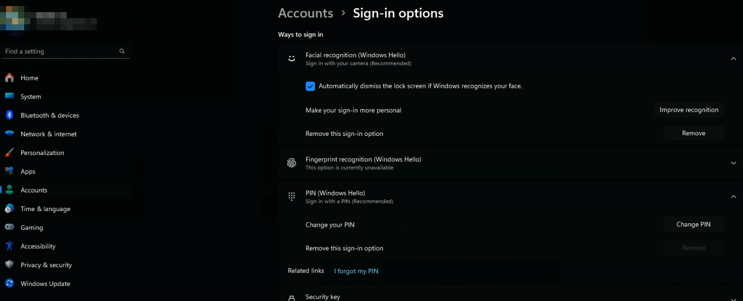The width and height of the screenshot is (743, 301).
Task: Click the Fingerprint recognition (Windows Hello) title
Action: [363, 159]
